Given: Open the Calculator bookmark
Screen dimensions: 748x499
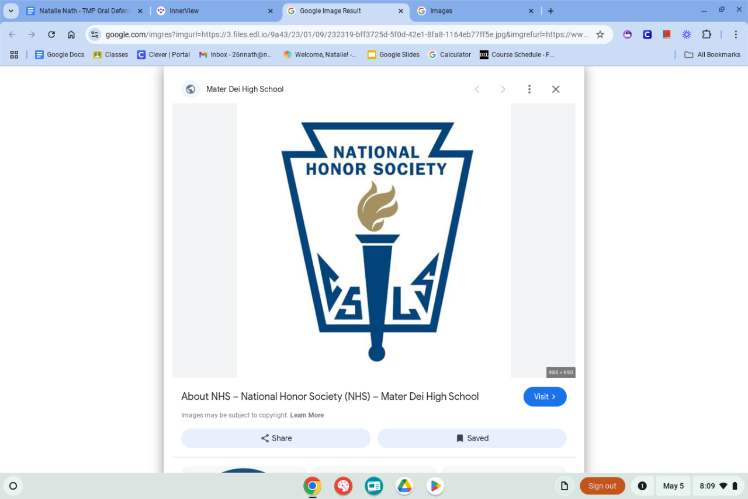Looking at the screenshot, I should (x=450, y=55).
